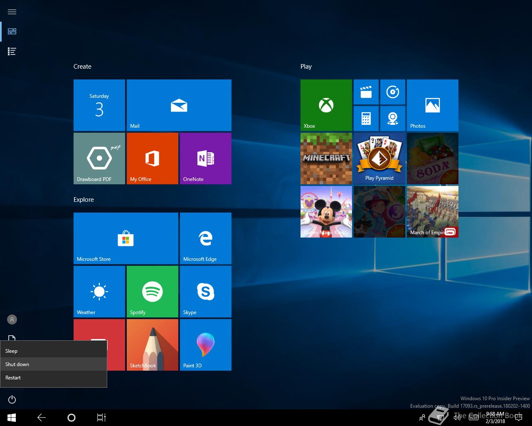Click the Explore group heading

(x=84, y=200)
